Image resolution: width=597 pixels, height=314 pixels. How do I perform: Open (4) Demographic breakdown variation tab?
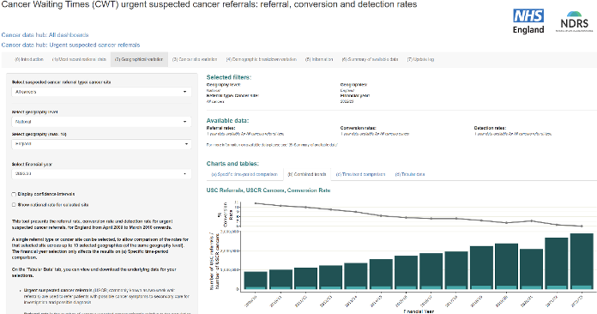[x=261, y=59]
